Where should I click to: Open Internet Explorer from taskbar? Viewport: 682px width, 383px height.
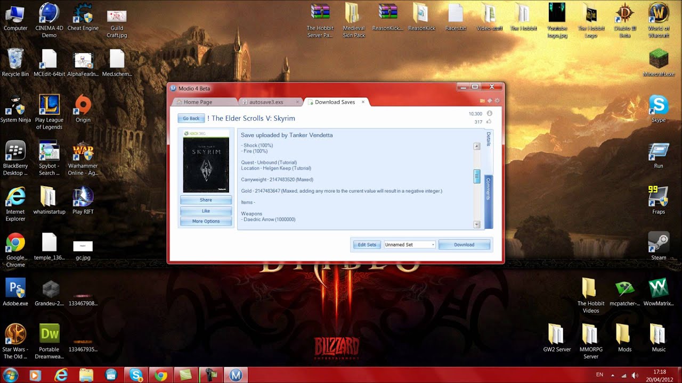coord(61,375)
